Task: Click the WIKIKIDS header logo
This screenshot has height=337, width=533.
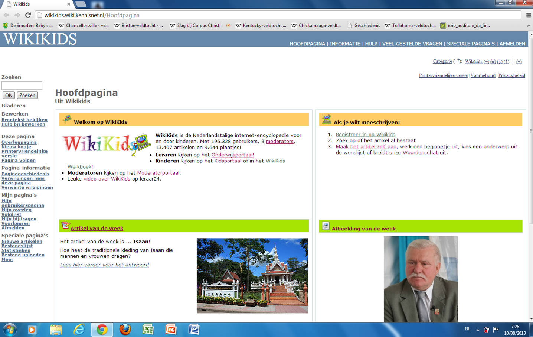Action: 40,39
